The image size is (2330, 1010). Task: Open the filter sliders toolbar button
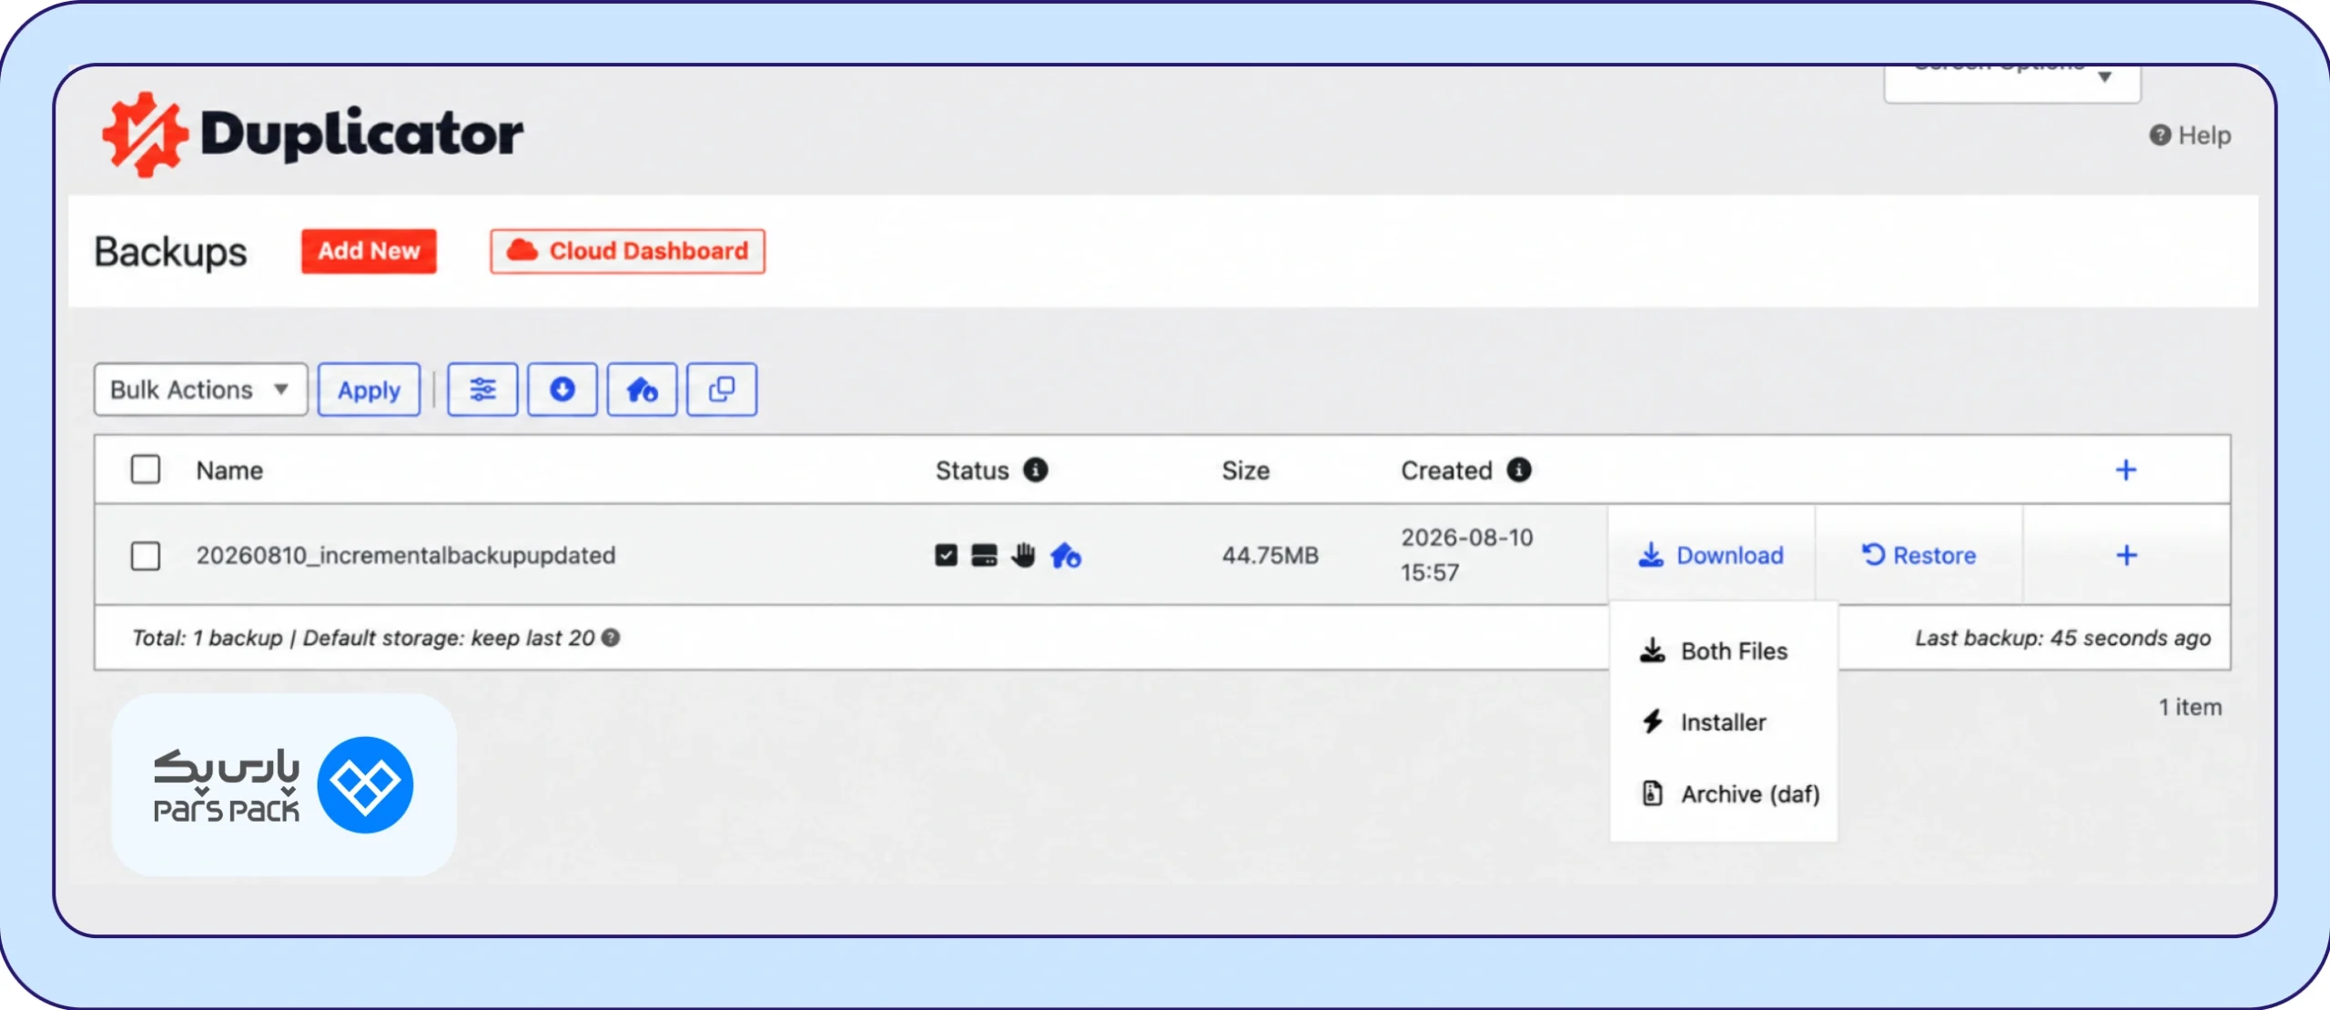482,390
